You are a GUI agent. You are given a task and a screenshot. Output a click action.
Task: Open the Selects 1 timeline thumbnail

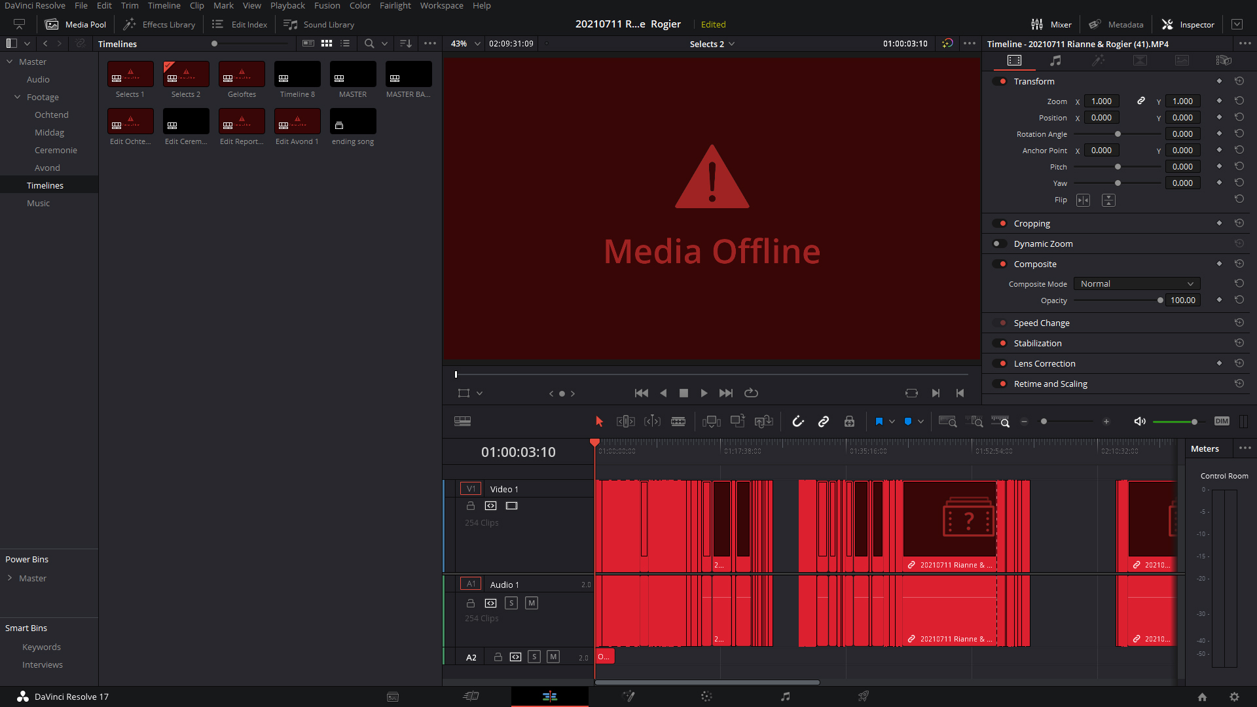(x=130, y=74)
